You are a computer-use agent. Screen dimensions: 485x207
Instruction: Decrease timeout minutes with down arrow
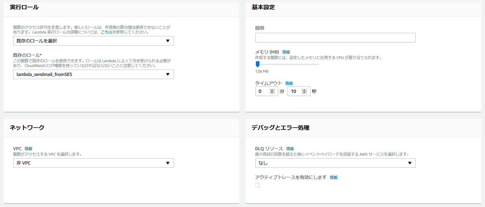click(272, 93)
